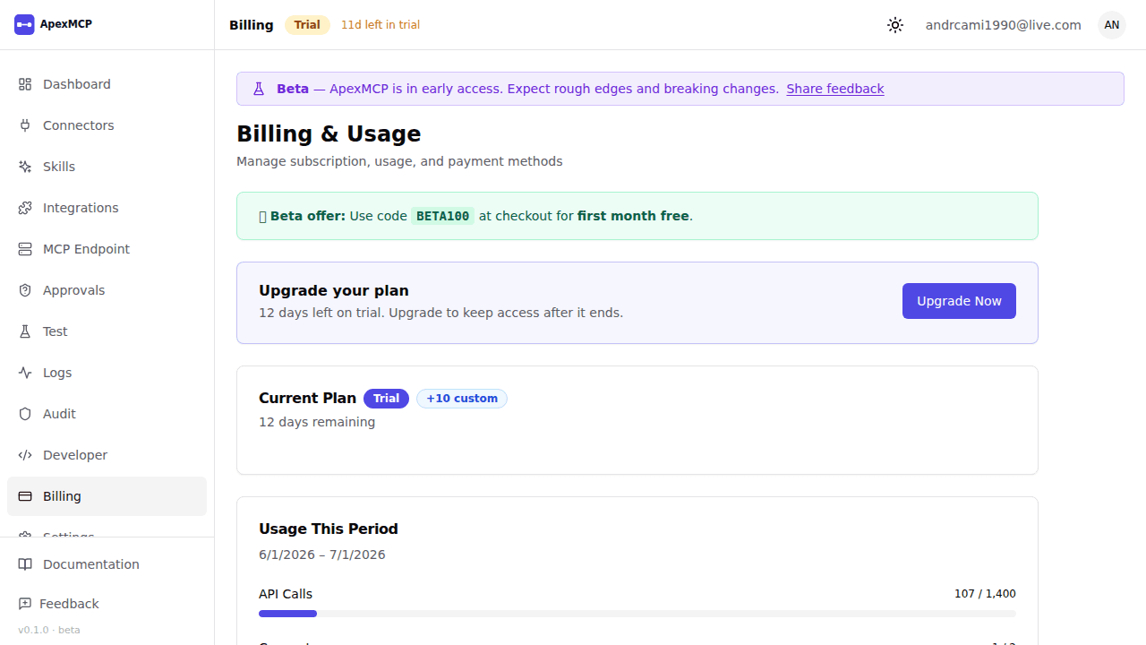Click the Billing title in top bar

click(x=252, y=25)
